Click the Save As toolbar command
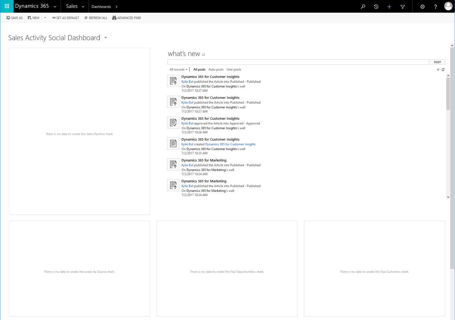This screenshot has width=455, height=320. [x=15, y=18]
